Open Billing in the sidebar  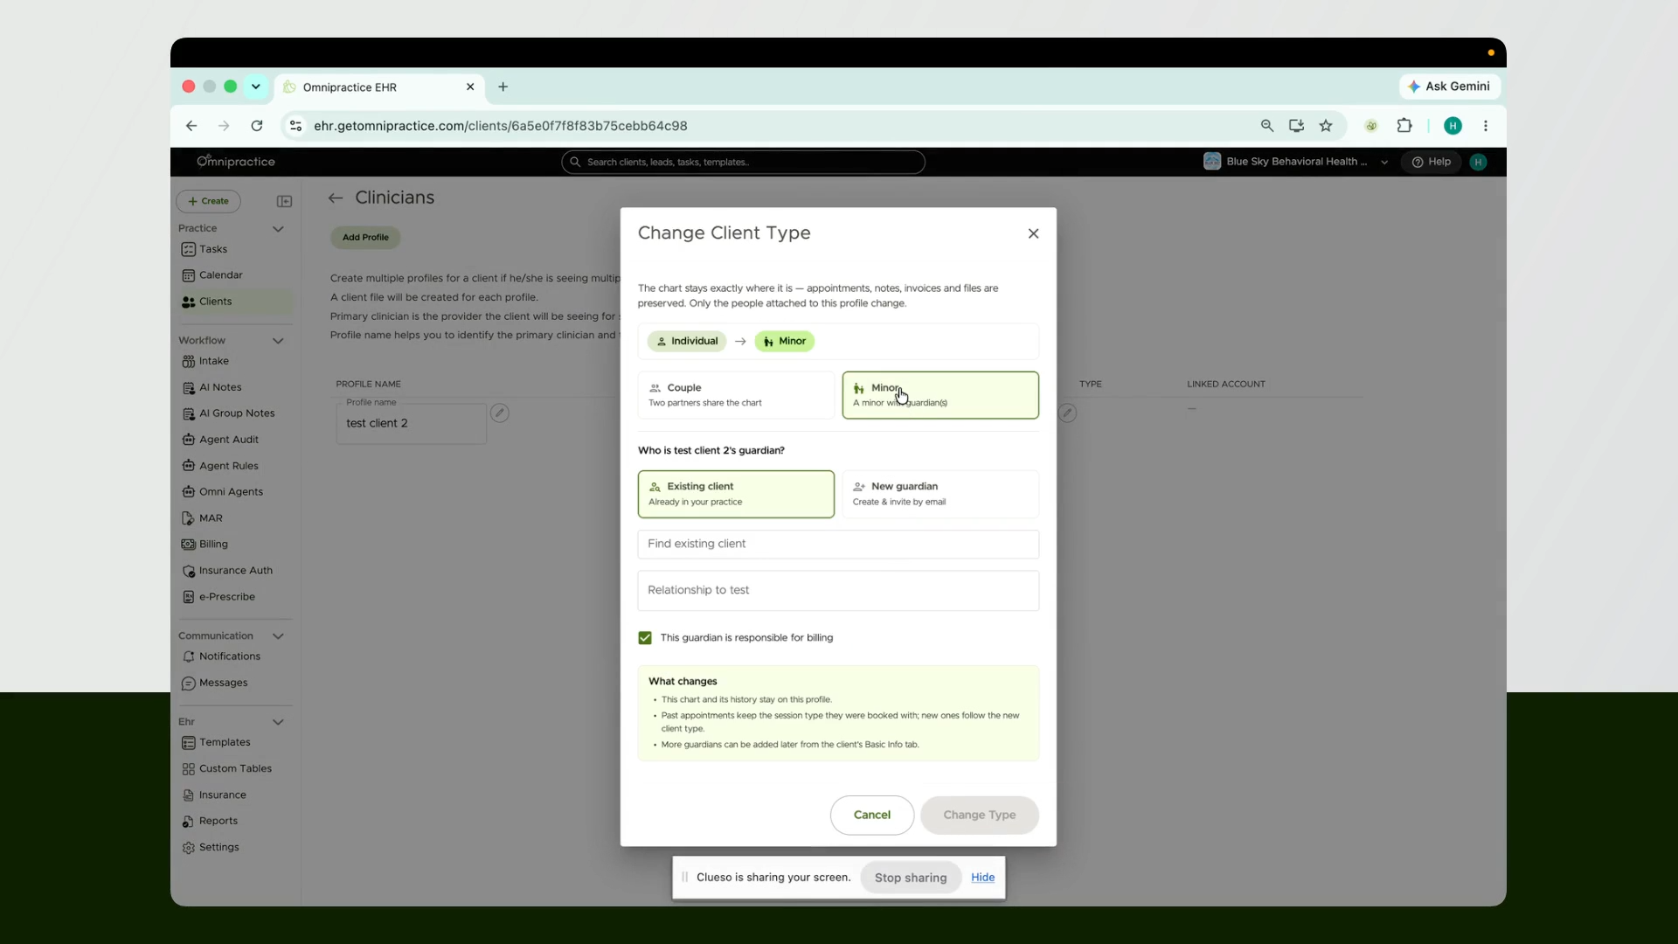pos(213,544)
